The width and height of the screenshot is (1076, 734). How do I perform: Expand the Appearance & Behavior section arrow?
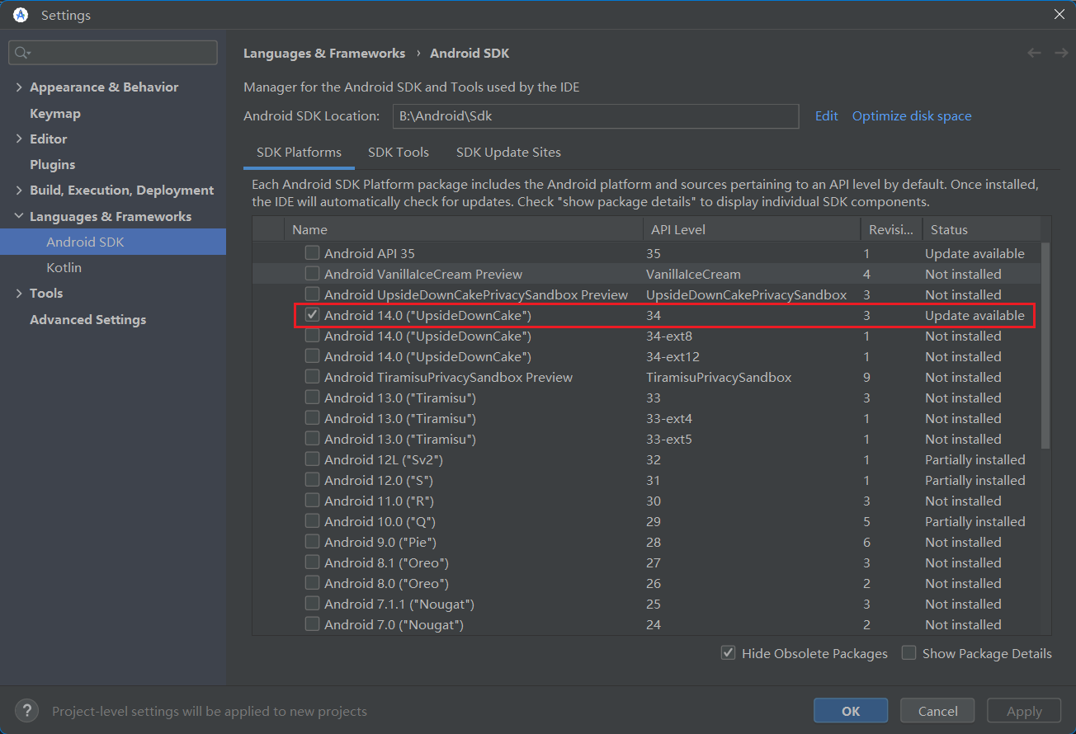[19, 87]
